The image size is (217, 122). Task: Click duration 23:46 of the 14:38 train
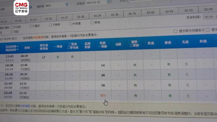coord(24,65)
